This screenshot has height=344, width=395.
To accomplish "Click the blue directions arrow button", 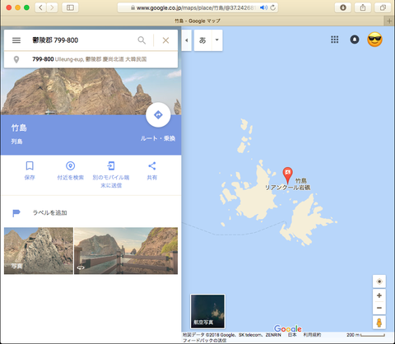I will pos(158,115).
